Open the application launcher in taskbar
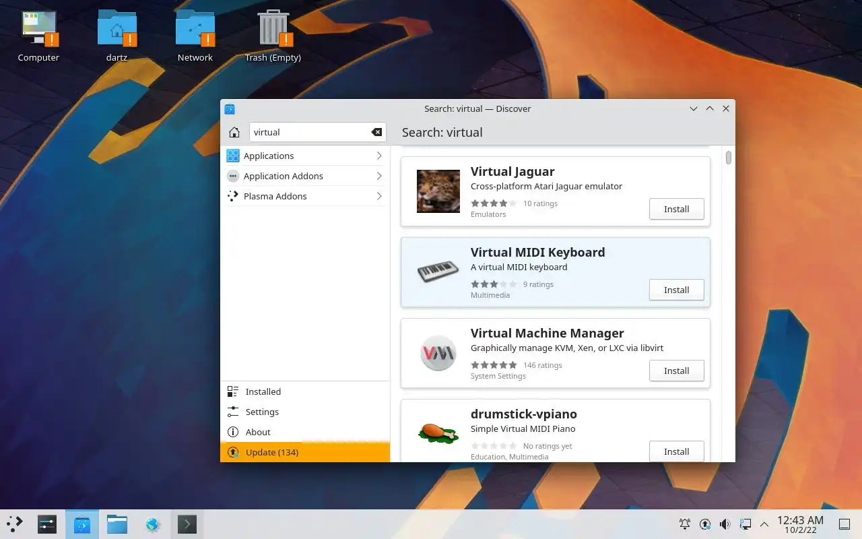 14,524
